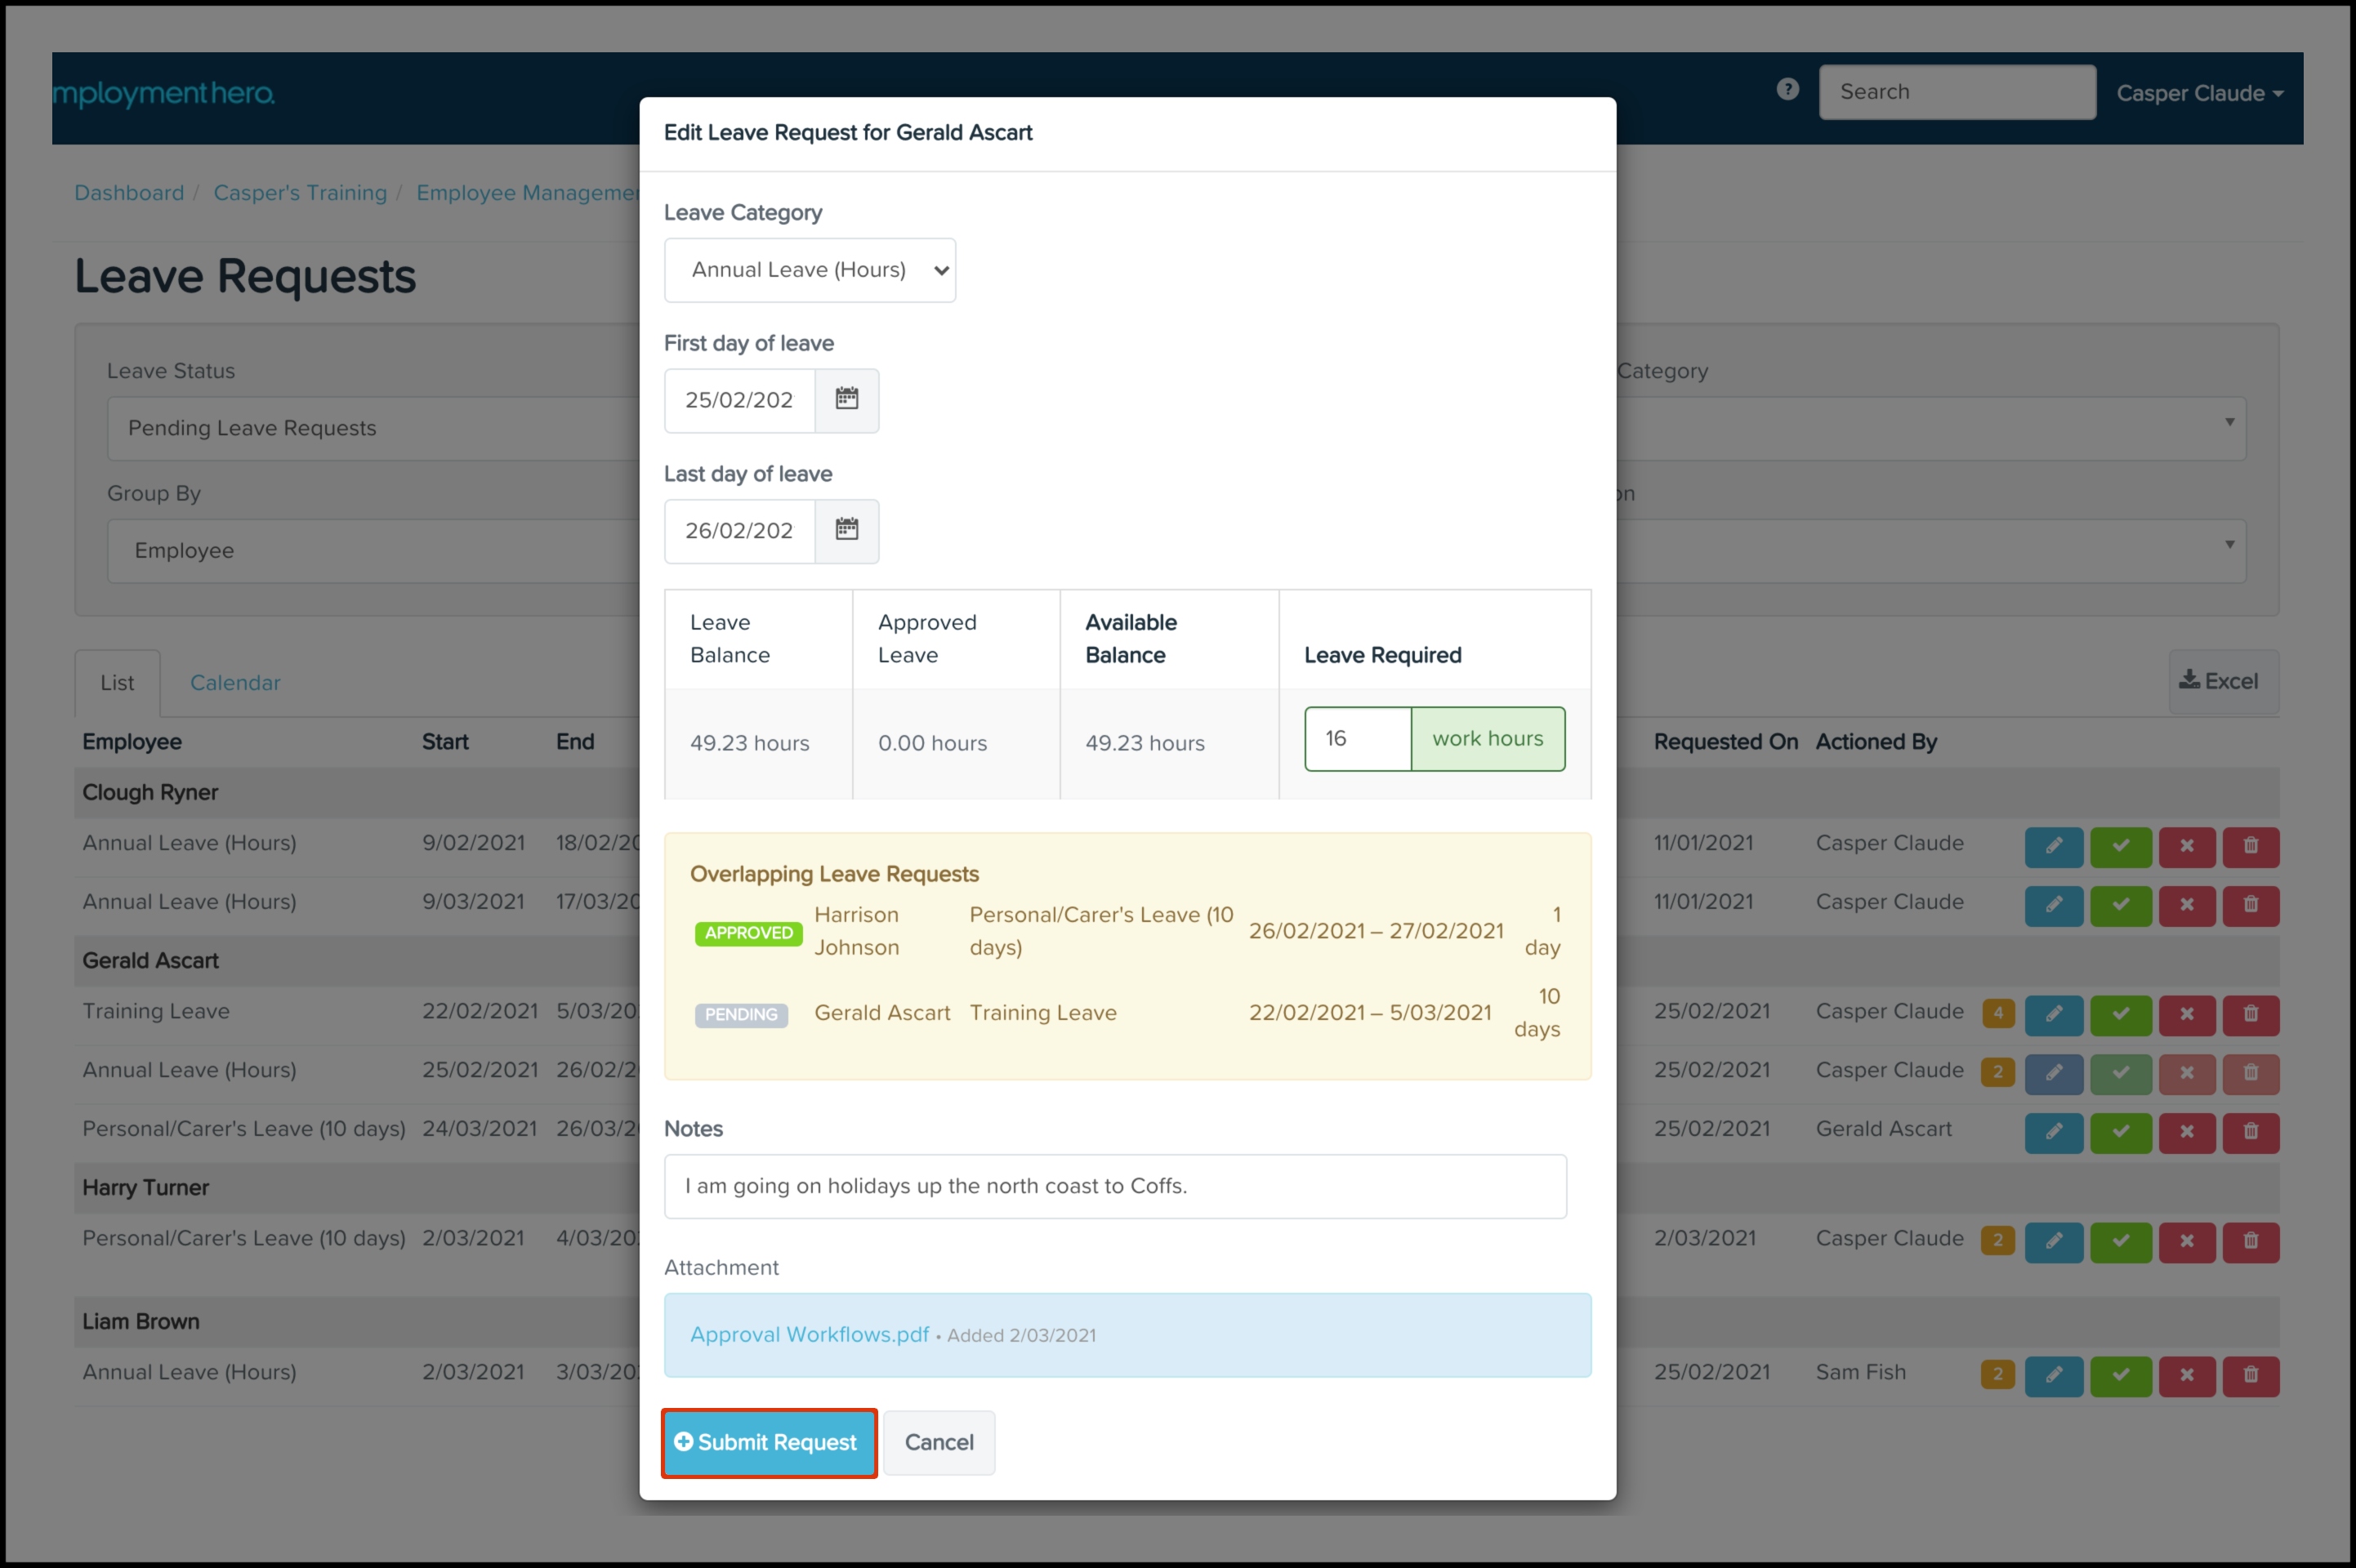The width and height of the screenshot is (2356, 1568).
Task: Delete Gerald Ascart's Training Leave with trash icon
Action: [2250, 1014]
